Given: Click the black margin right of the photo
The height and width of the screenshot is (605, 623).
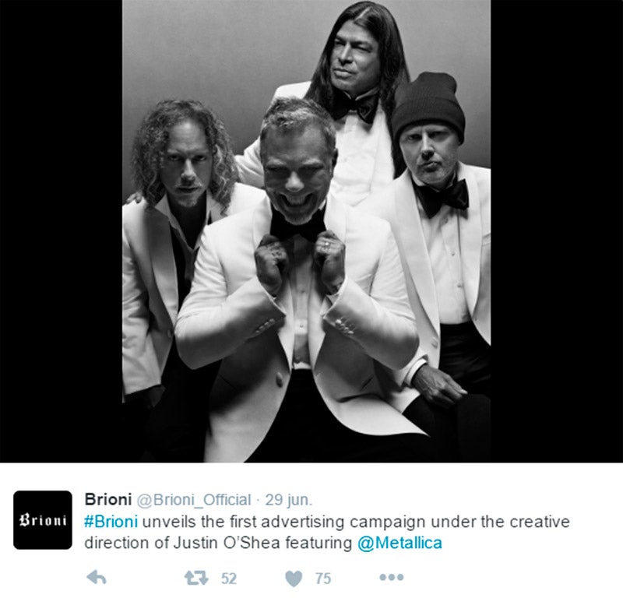Looking at the screenshot, I should (x=557, y=231).
